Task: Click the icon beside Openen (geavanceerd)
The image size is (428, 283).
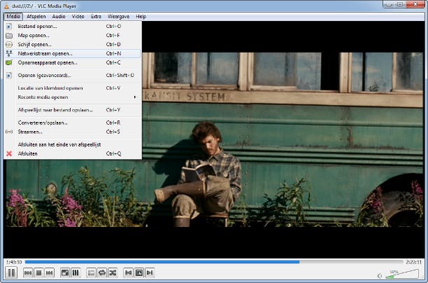Action: coord(9,75)
